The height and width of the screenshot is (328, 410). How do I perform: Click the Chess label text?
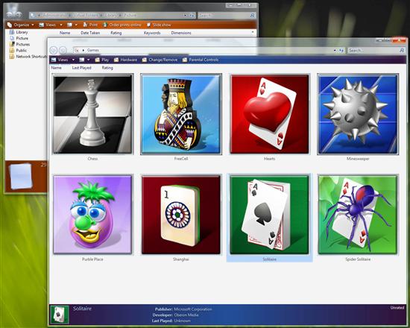[92, 159]
